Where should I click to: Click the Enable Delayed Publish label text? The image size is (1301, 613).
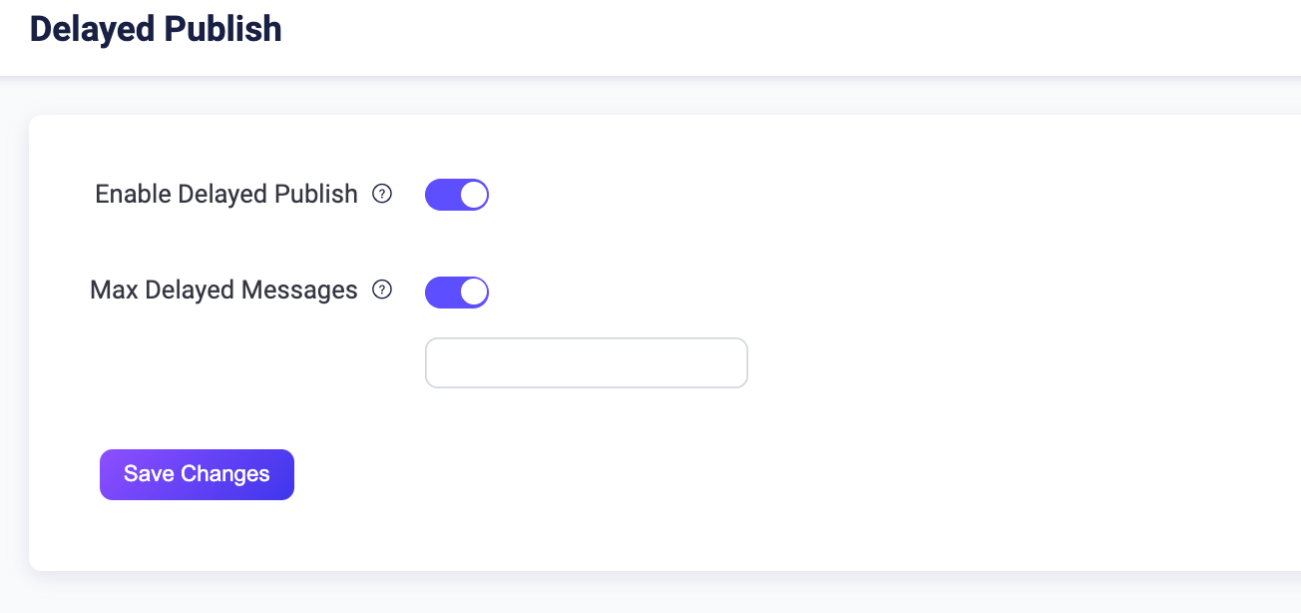[x=225, y=195]
